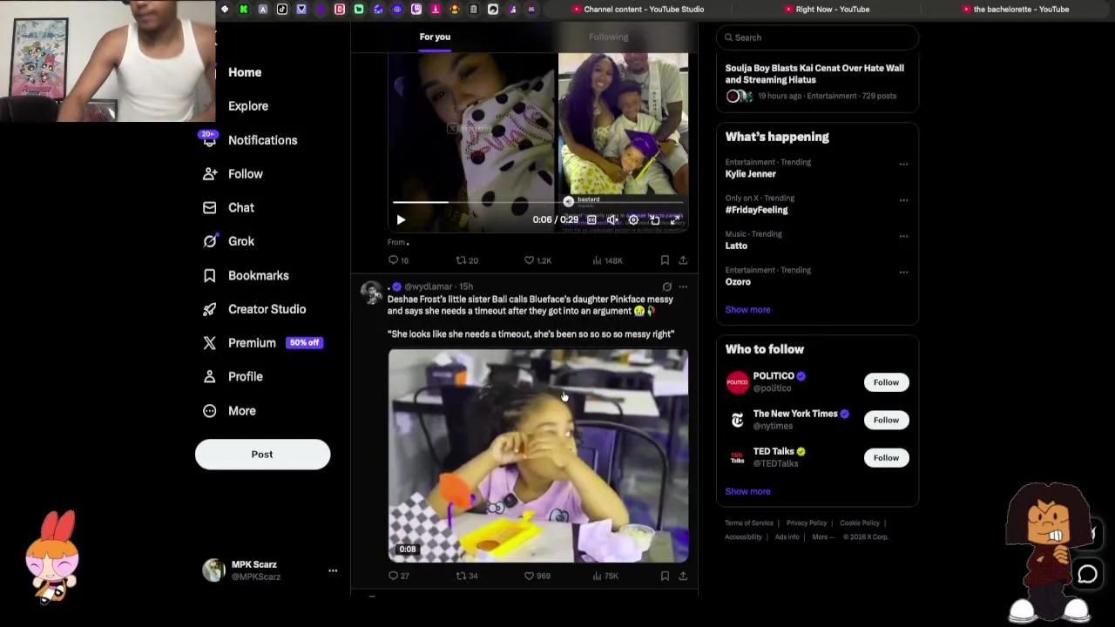Open more options for Kylie Jenner trend
The width and height of the screenshot is (1115, 627).
point(903,164)
